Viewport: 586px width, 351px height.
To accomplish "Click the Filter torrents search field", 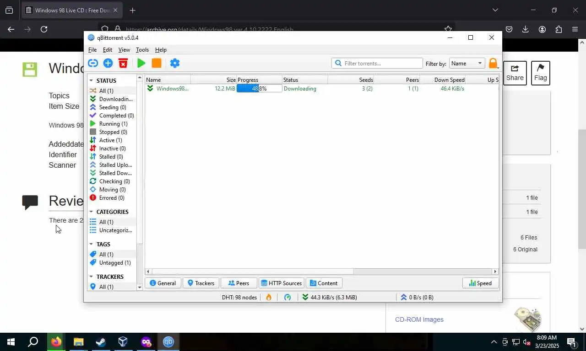I will pyautogui.click(x=377, y=63).
